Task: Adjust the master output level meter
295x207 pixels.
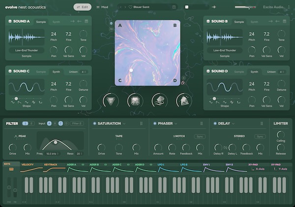Action: [x=245, y=7]
